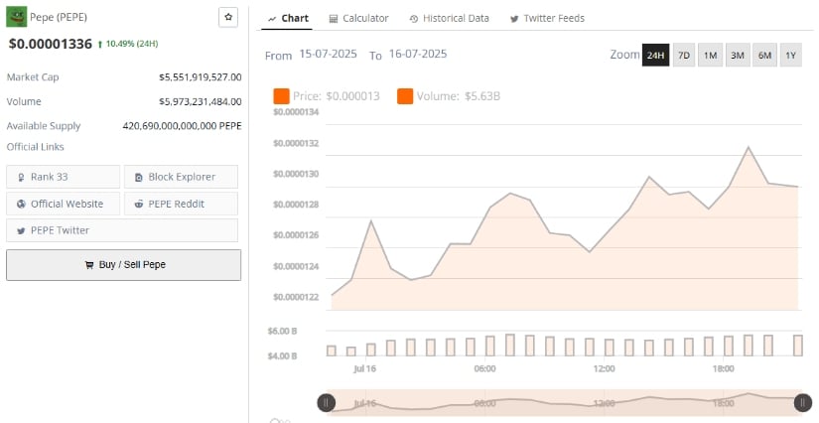Screen dimensions: 819x423
Task: Click the Rank icon in Rank 33
Action: 21,177
